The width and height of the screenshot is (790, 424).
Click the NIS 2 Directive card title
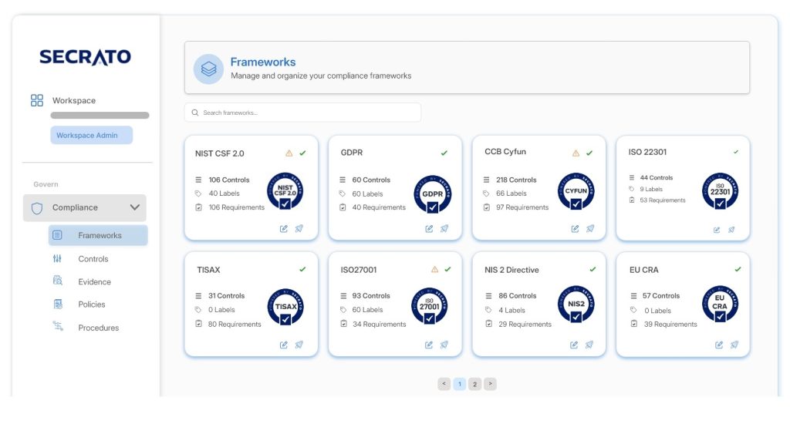tap(512, 270)
